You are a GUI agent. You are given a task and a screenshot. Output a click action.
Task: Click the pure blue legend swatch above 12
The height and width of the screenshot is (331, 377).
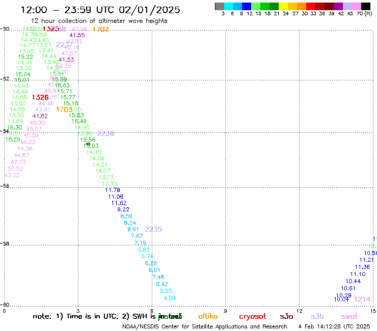click(x=247, y=6)
